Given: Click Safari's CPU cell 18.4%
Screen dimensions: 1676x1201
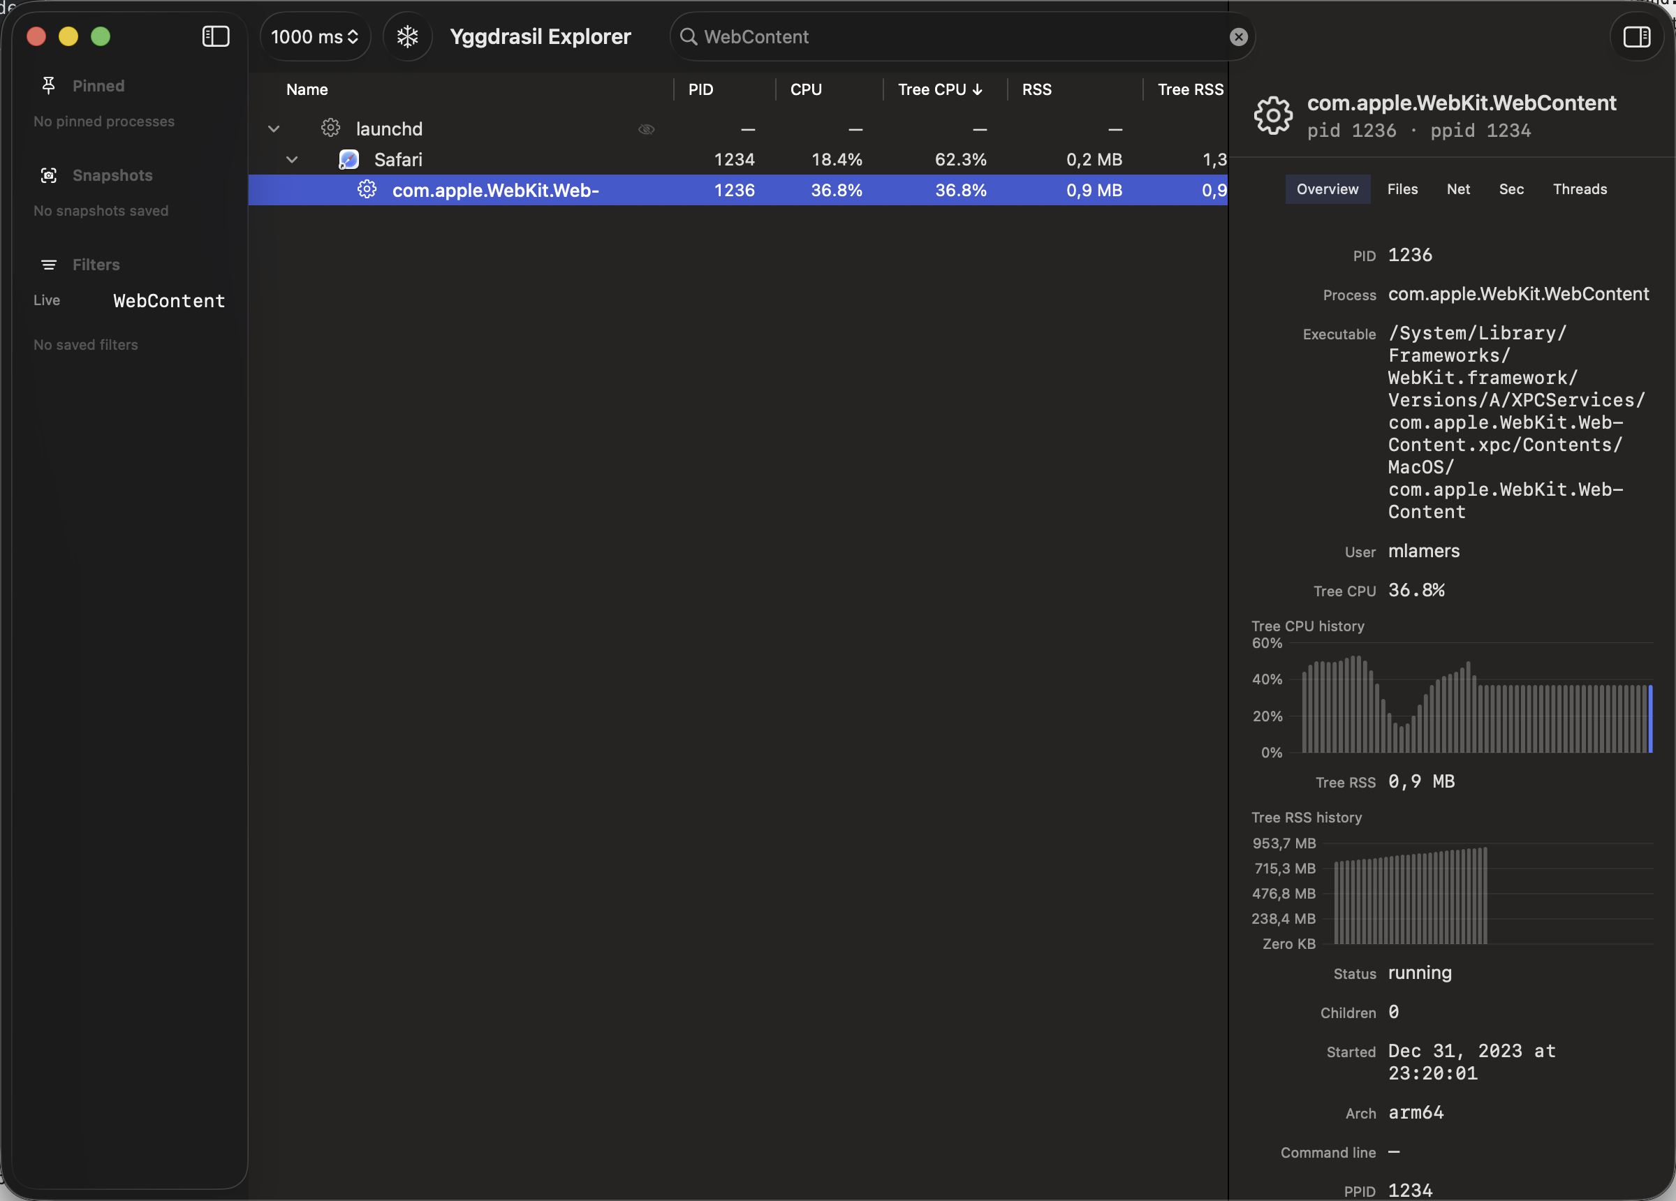Looking at the screenshot, I should (x=837, y=160).
